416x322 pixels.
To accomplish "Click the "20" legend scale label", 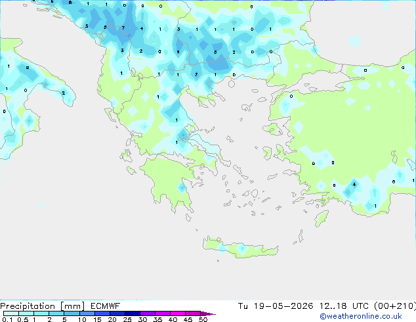I will [112, 319].
